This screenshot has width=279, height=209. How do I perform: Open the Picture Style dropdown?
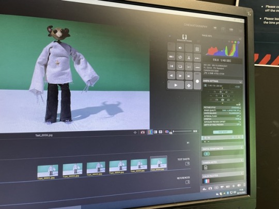[222, 108]
